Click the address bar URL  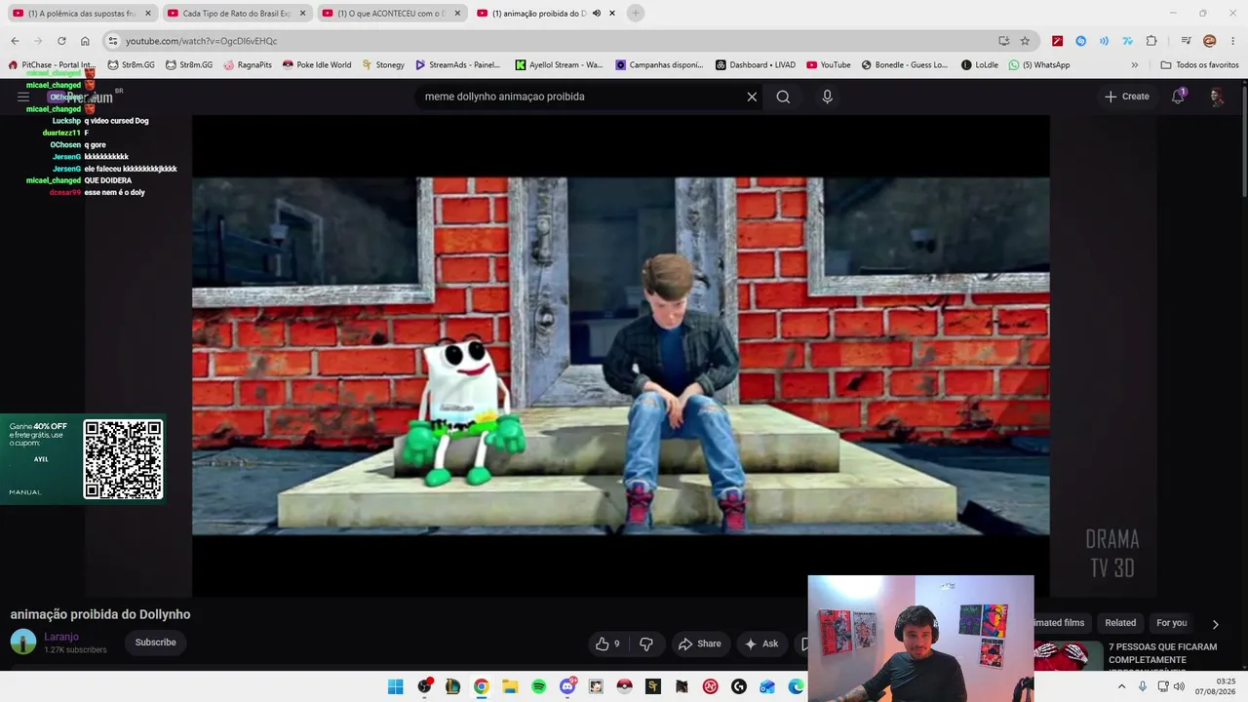coord(201,41)
